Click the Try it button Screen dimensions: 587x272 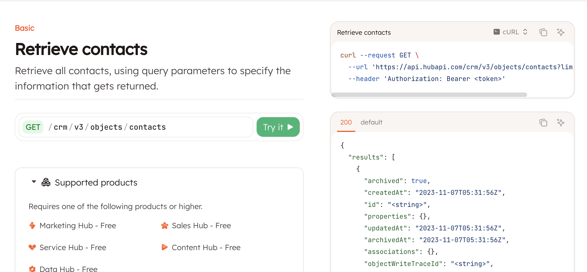(x=278, y=127)
